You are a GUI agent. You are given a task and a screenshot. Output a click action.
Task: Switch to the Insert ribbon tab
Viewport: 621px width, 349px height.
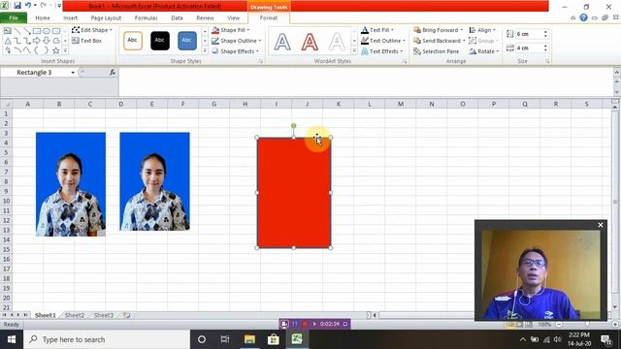(70, 17)
